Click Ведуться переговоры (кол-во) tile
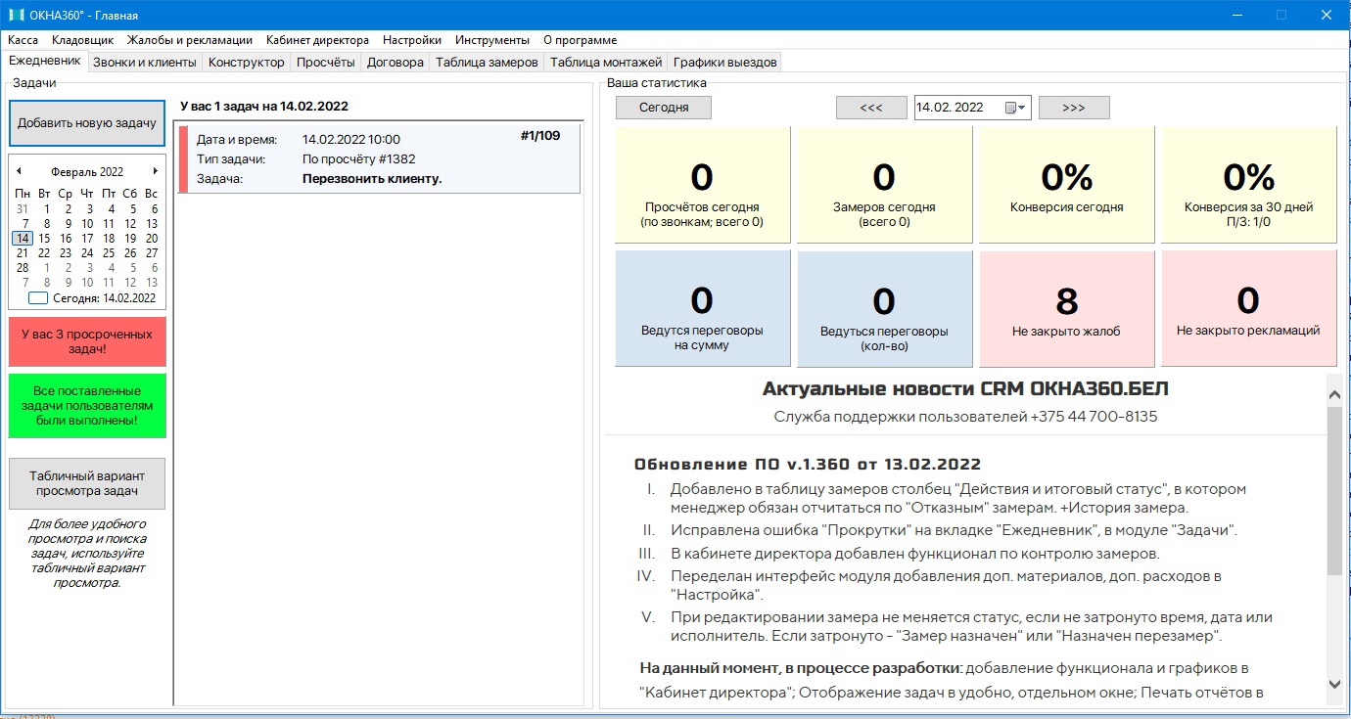Screen dimensions: 1351x719 (x=884, y=308)
